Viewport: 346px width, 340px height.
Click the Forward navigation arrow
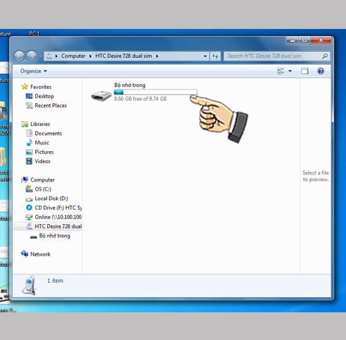[31, 56]
